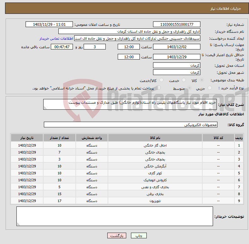Click the price validity date 1403/12/29 field
This screenshot has height=244, width=249.
[177, 57]
